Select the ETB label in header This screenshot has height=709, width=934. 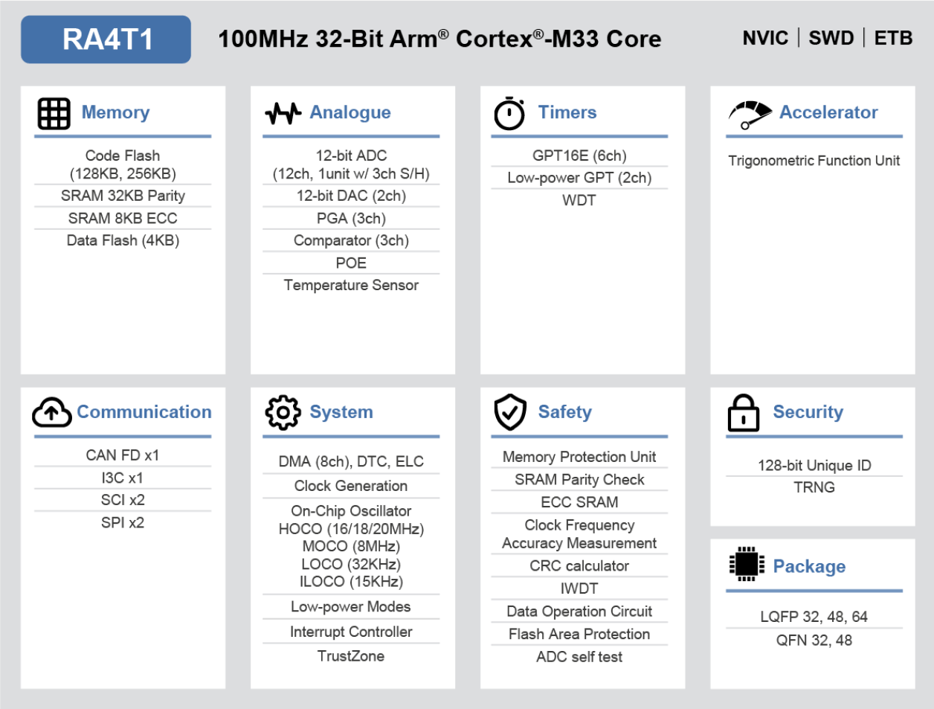pos(893,38)
